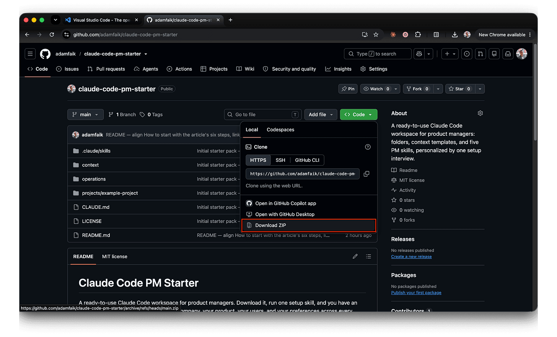This screenshot has height=337, width=557.
Task: Click the GitHub Octocat logo
Action: click(x=45, y=54)
